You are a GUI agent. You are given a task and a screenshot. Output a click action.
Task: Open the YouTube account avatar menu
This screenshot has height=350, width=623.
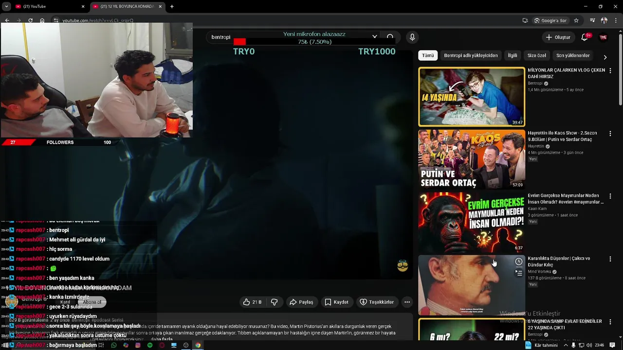[x=603, y=37]
